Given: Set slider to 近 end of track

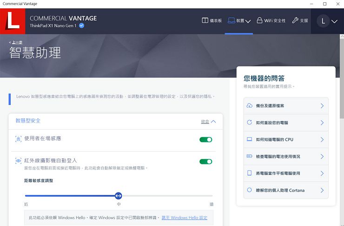Looking at the screenshot, I should click(x=26, y=196).
